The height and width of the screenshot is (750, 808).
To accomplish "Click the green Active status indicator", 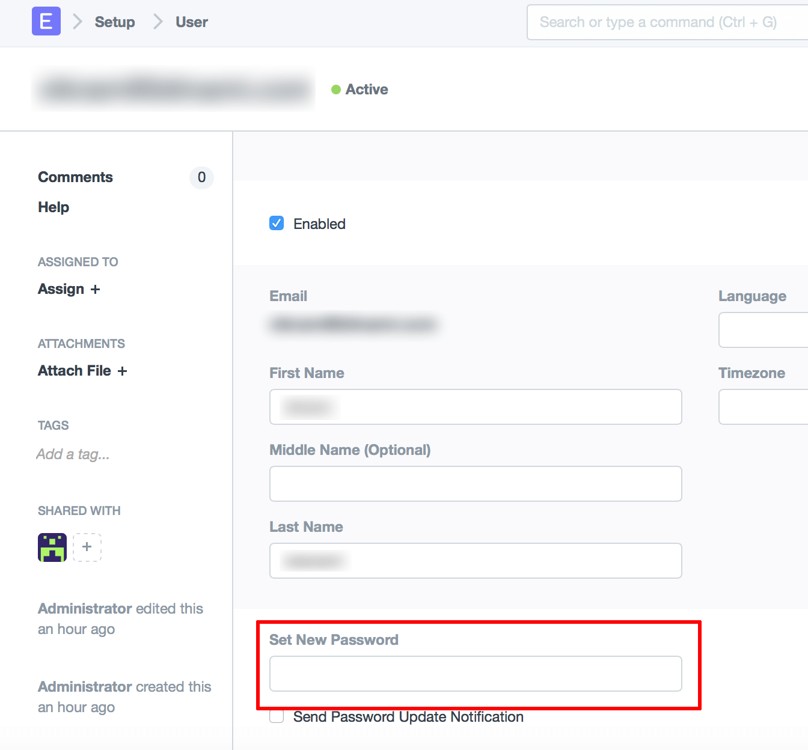I will 336,89.
